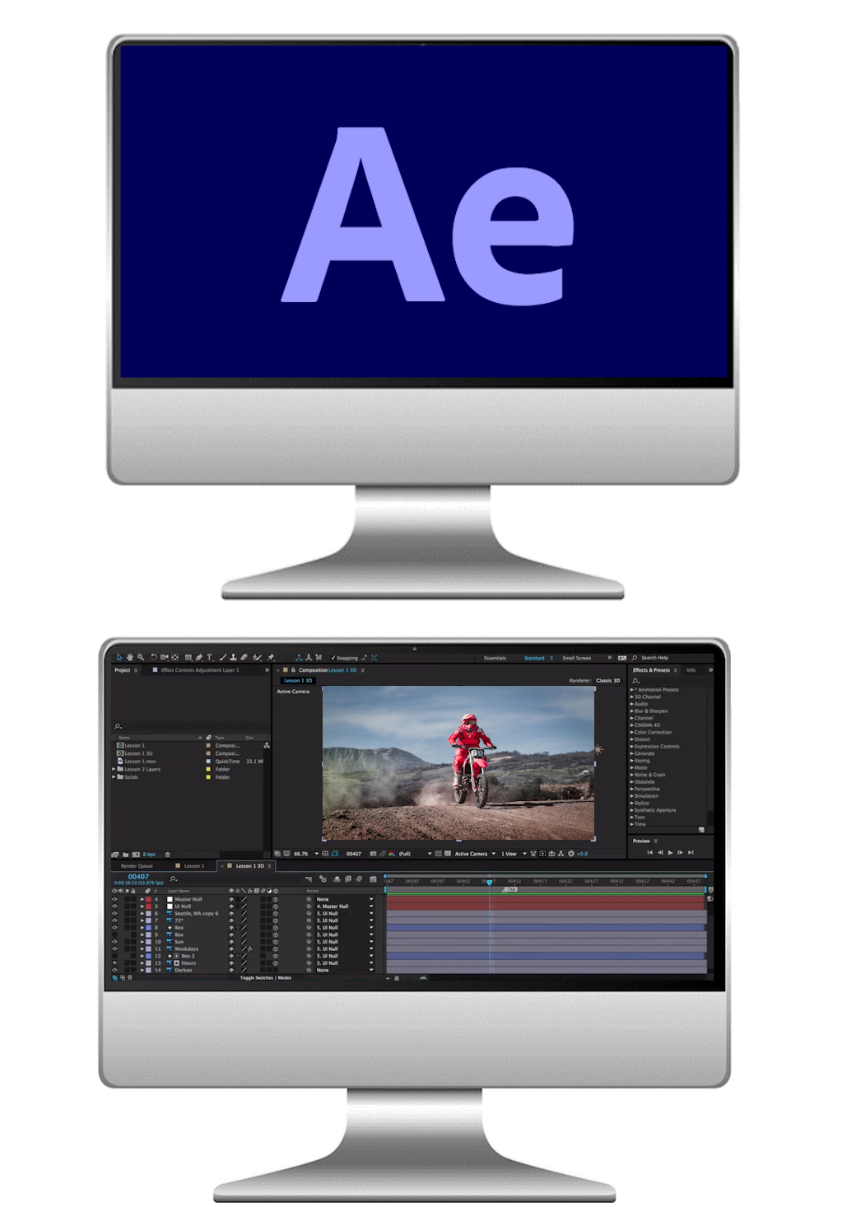
Task: Switch to the Project tab
Action: coord(122,670)
